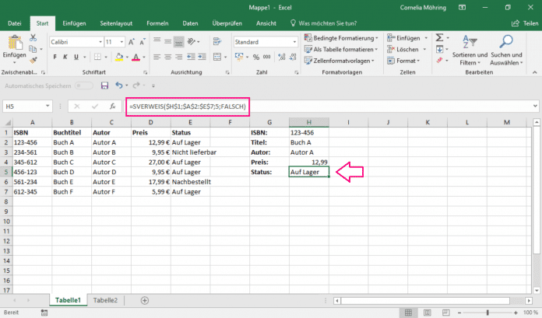Switch to the Tabelle2 sheet tab
This screenshot has height=318, width=542.
point(105,299)
